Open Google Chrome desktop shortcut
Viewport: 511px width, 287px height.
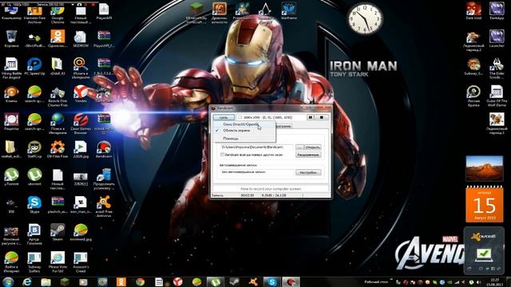pyautogui.click(x=57, y=14)
